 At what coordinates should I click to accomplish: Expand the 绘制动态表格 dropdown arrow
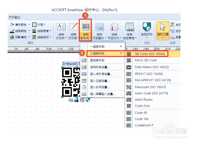click(136, 38)
